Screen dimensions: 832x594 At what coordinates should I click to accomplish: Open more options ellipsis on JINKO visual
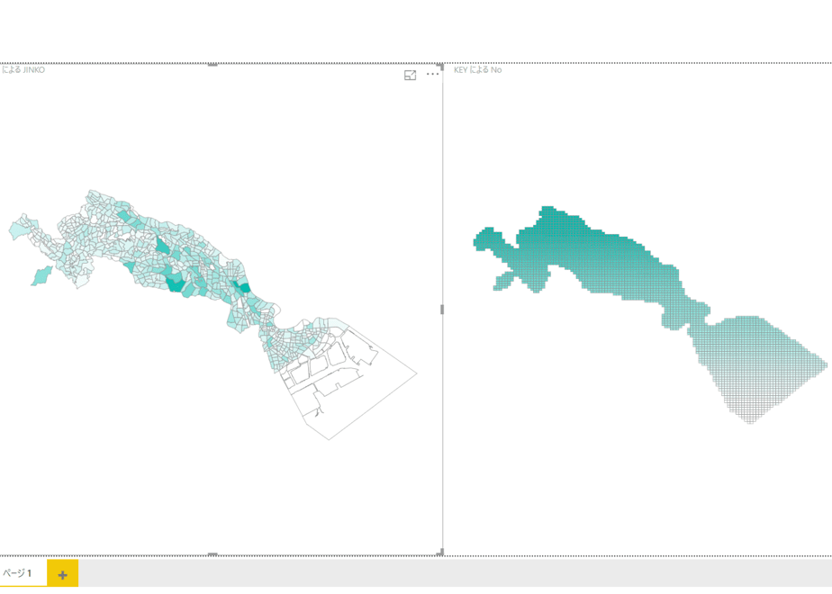(x=432, y=74)
